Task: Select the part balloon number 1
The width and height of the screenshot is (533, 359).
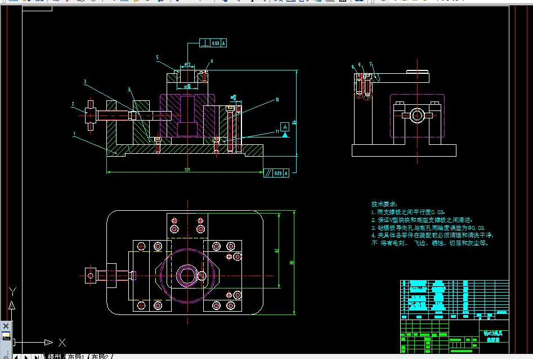Action: pyautogui.click(x=74, y=134)
